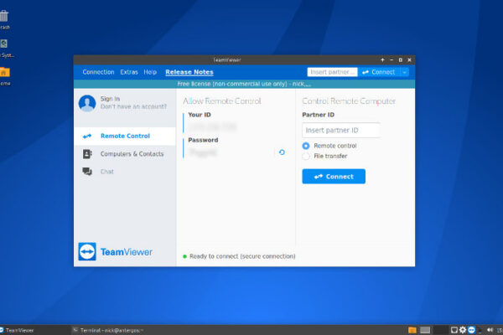Click the Sign In link
503x335 pixels.
click(x=110, y=99)
